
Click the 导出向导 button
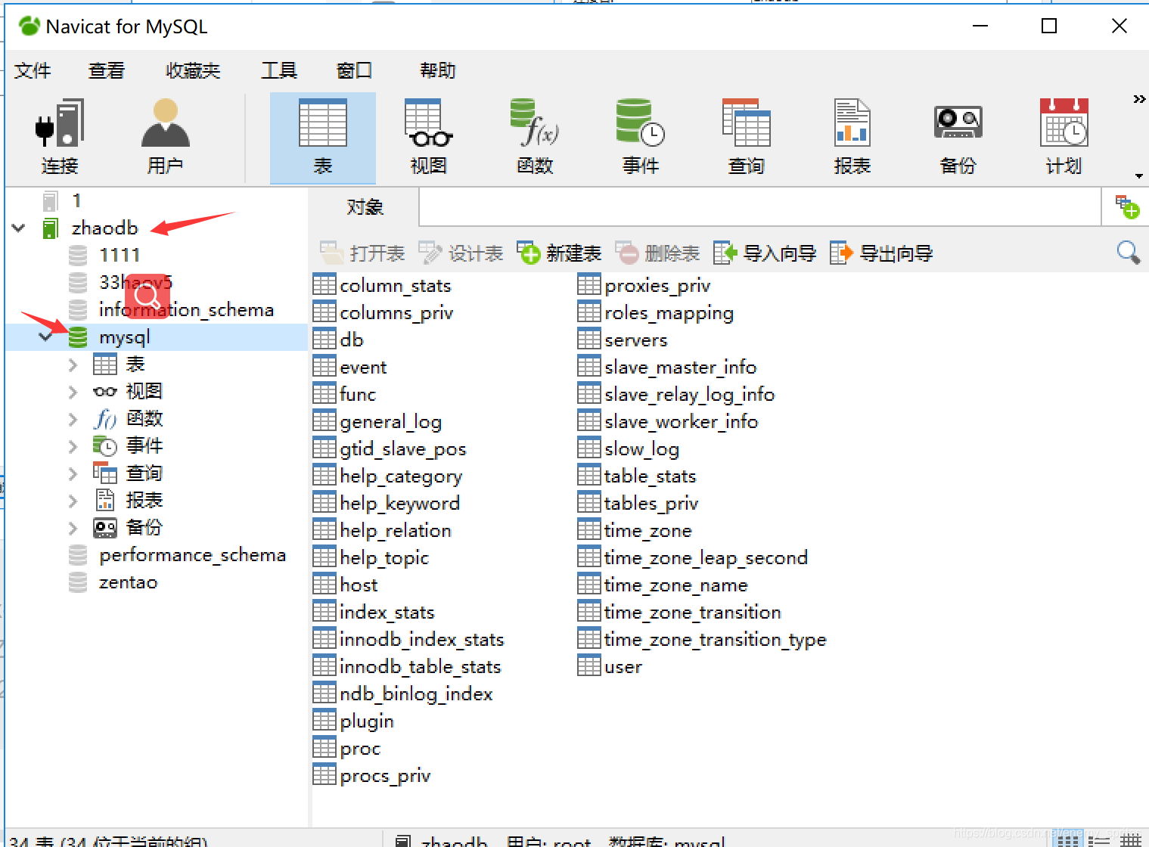point(881,253)
